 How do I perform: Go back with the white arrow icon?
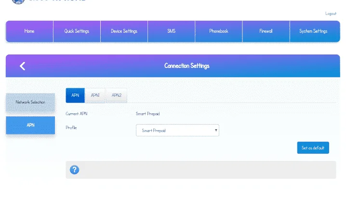click(23, 66)
